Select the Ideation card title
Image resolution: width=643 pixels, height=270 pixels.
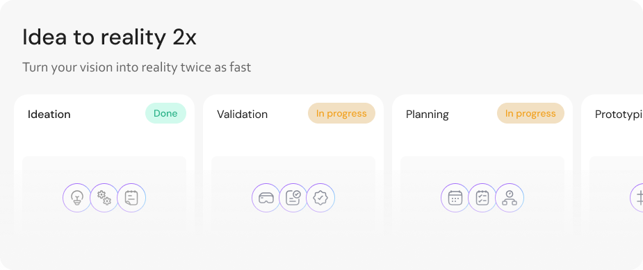coord(49,115)
